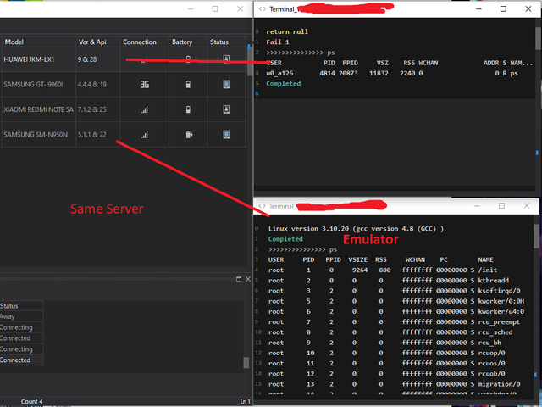Maximize the upper Terminal window

(x=503, y=9)
